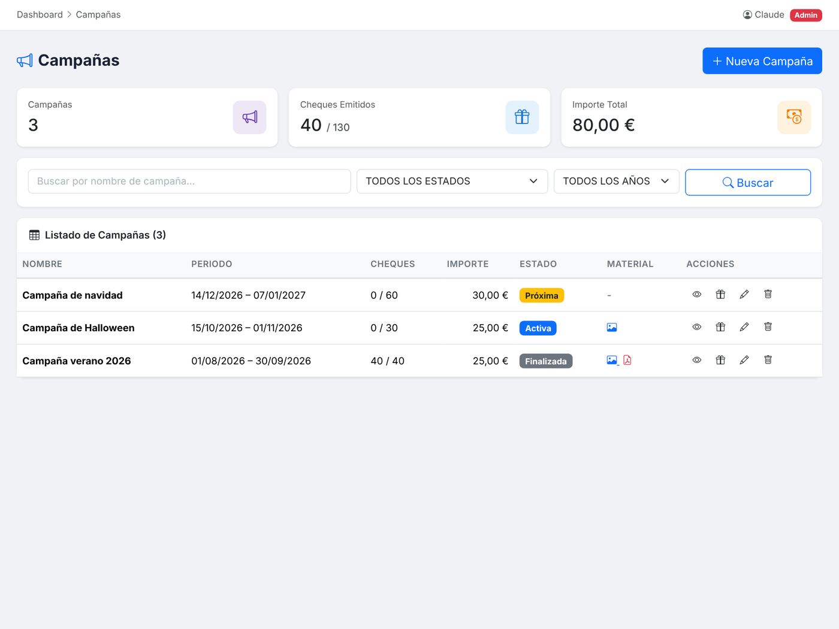Screen dimensions: 839x629
Task: Go to Dashboard via breadcrumb
Action: (40, 14)
